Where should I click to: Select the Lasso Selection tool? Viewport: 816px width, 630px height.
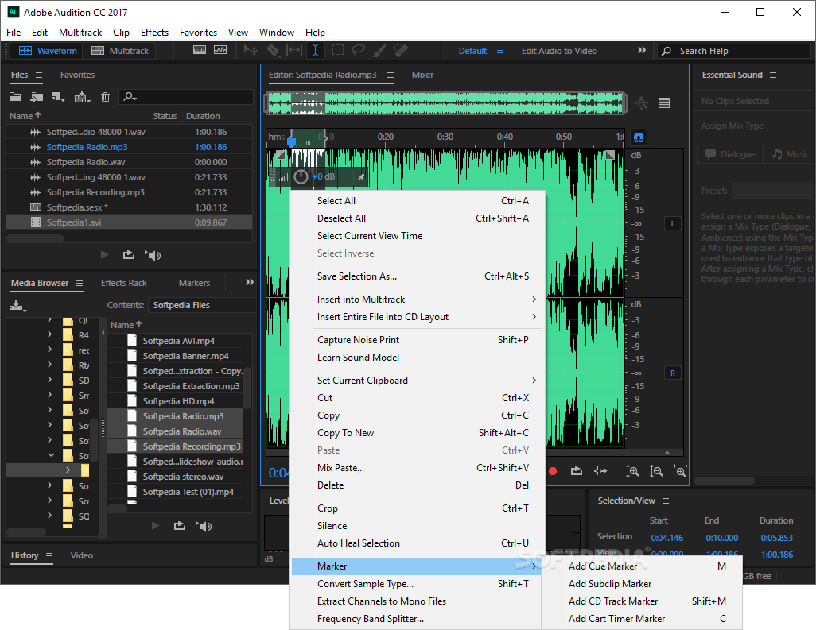(358, 50)
